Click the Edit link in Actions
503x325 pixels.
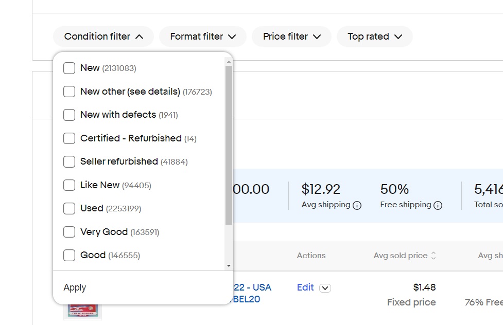[305, 287]
